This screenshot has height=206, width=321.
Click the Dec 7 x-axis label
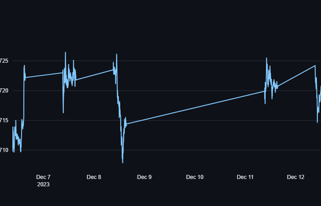43,177
